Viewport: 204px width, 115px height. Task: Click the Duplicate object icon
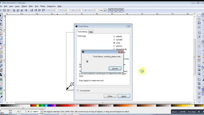(199, 80)
